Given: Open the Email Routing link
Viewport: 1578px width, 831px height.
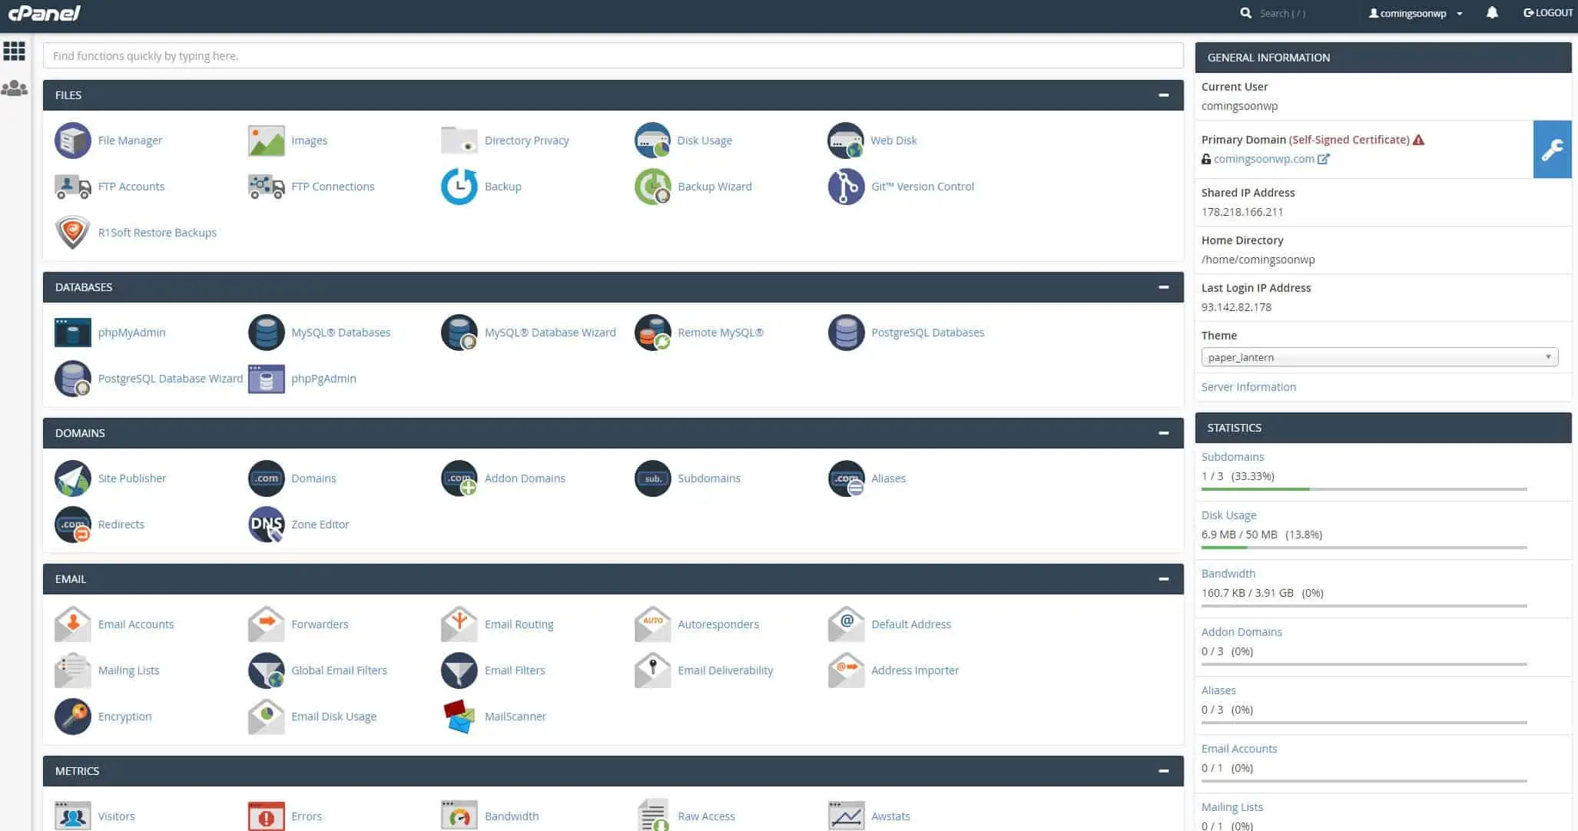Looking at the screenshot, I should point(519,624).
